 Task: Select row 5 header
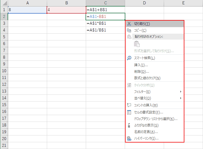[4, 37]
